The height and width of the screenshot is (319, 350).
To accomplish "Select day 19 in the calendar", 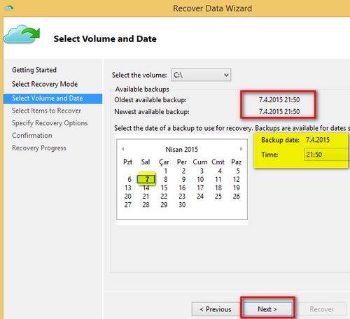I will point(237,187).
